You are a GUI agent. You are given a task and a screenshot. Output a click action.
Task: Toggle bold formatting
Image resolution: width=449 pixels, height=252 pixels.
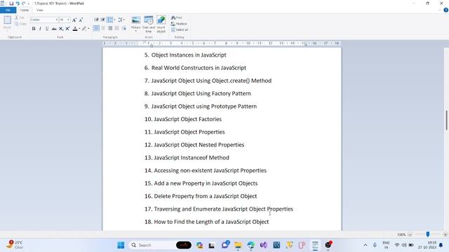click(34, 29)
